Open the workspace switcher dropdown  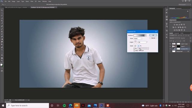click(x=185, y=4)
